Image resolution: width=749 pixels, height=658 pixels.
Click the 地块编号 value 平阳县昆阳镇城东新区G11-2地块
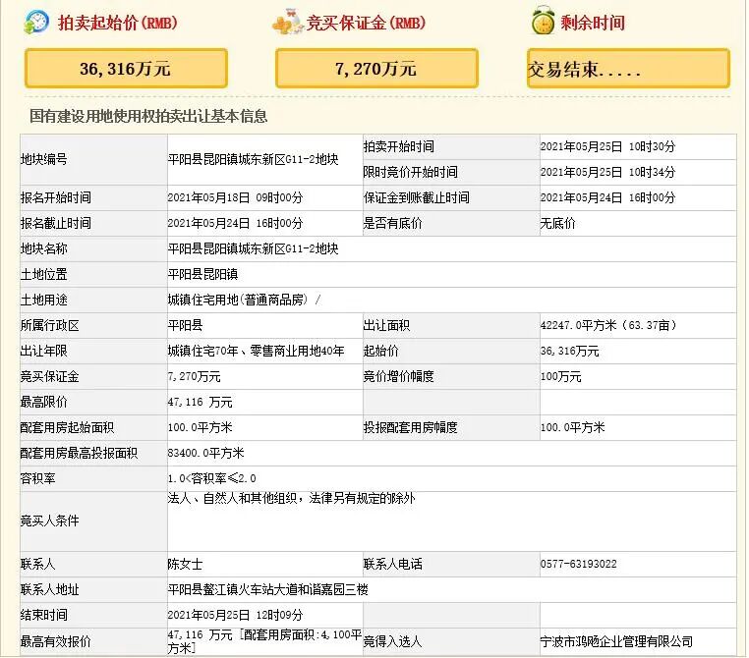point(254,159)
